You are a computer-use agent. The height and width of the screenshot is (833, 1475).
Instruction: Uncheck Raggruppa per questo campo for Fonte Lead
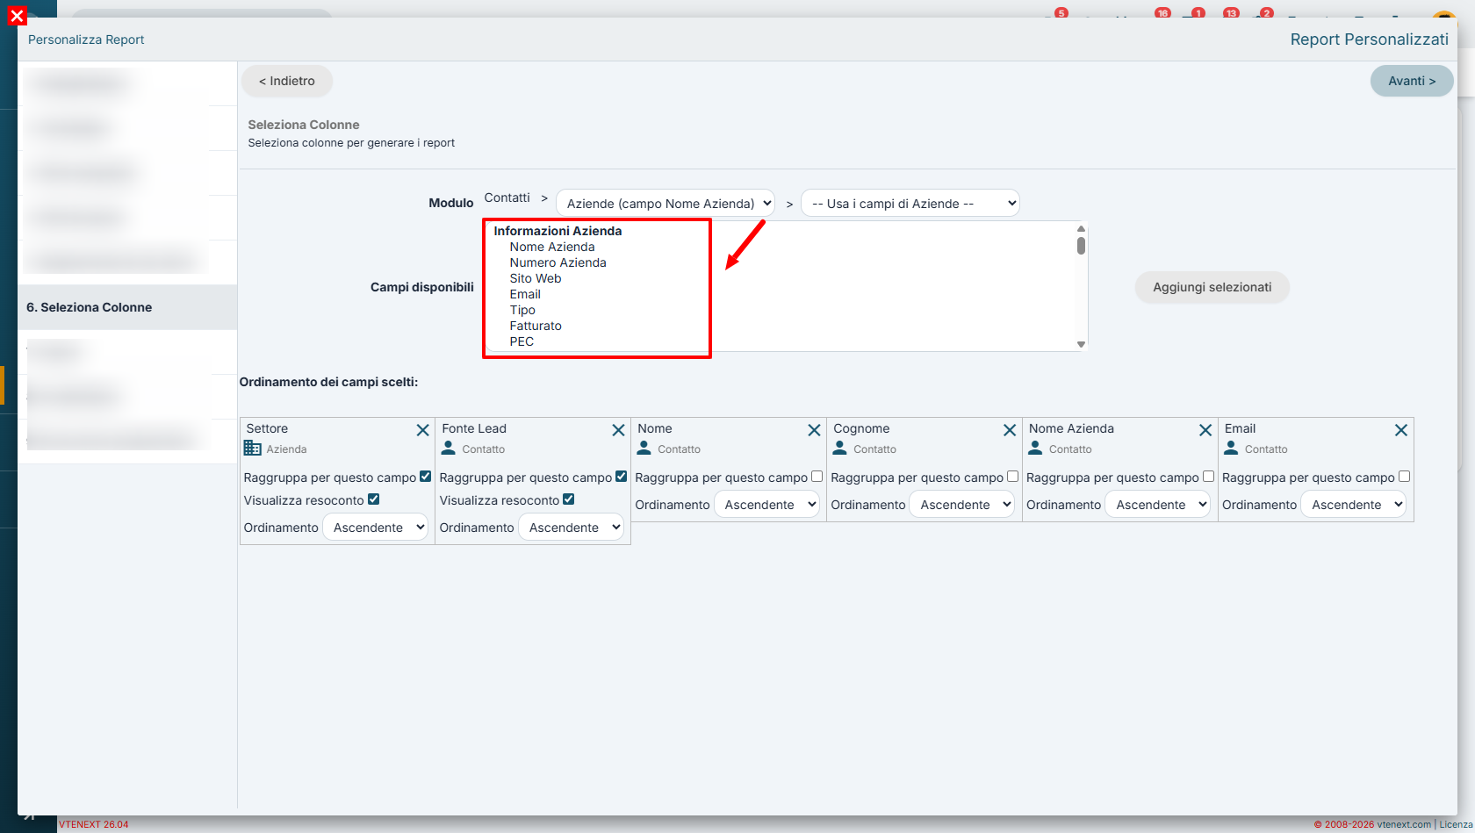click(x=622, y=477)
